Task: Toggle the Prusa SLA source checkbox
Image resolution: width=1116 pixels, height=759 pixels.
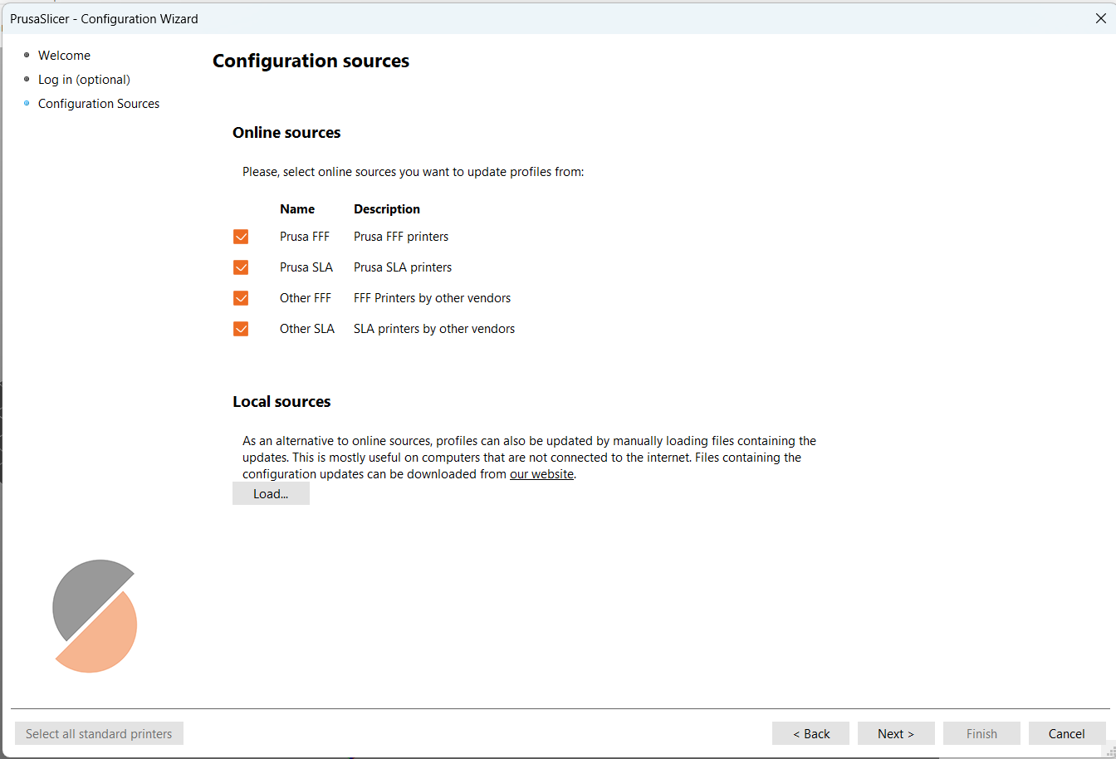Action: [x=241, y=267]
